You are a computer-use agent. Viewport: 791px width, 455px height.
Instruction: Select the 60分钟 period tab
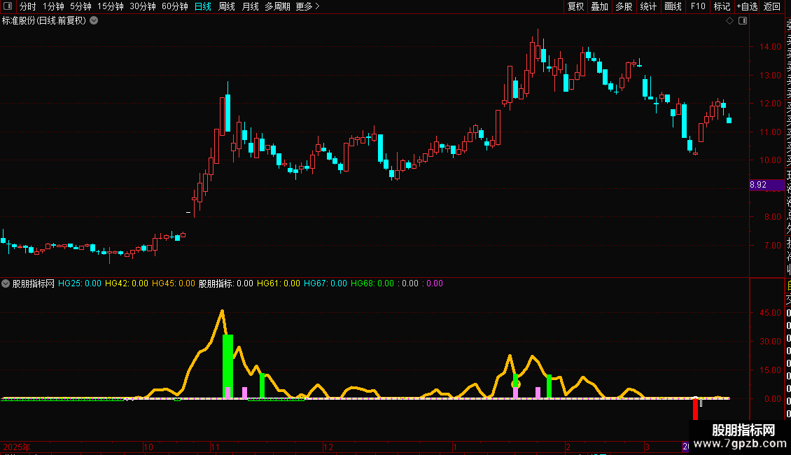(x=175, y=6)
